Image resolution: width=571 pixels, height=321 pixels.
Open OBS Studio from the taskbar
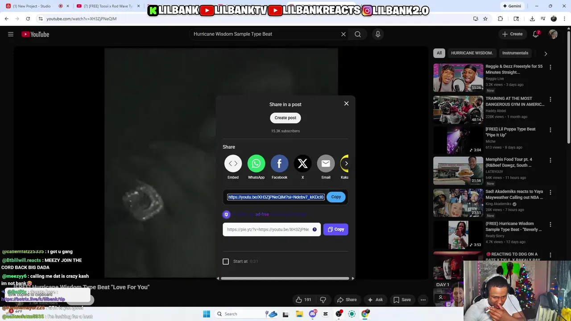[339, 314]
